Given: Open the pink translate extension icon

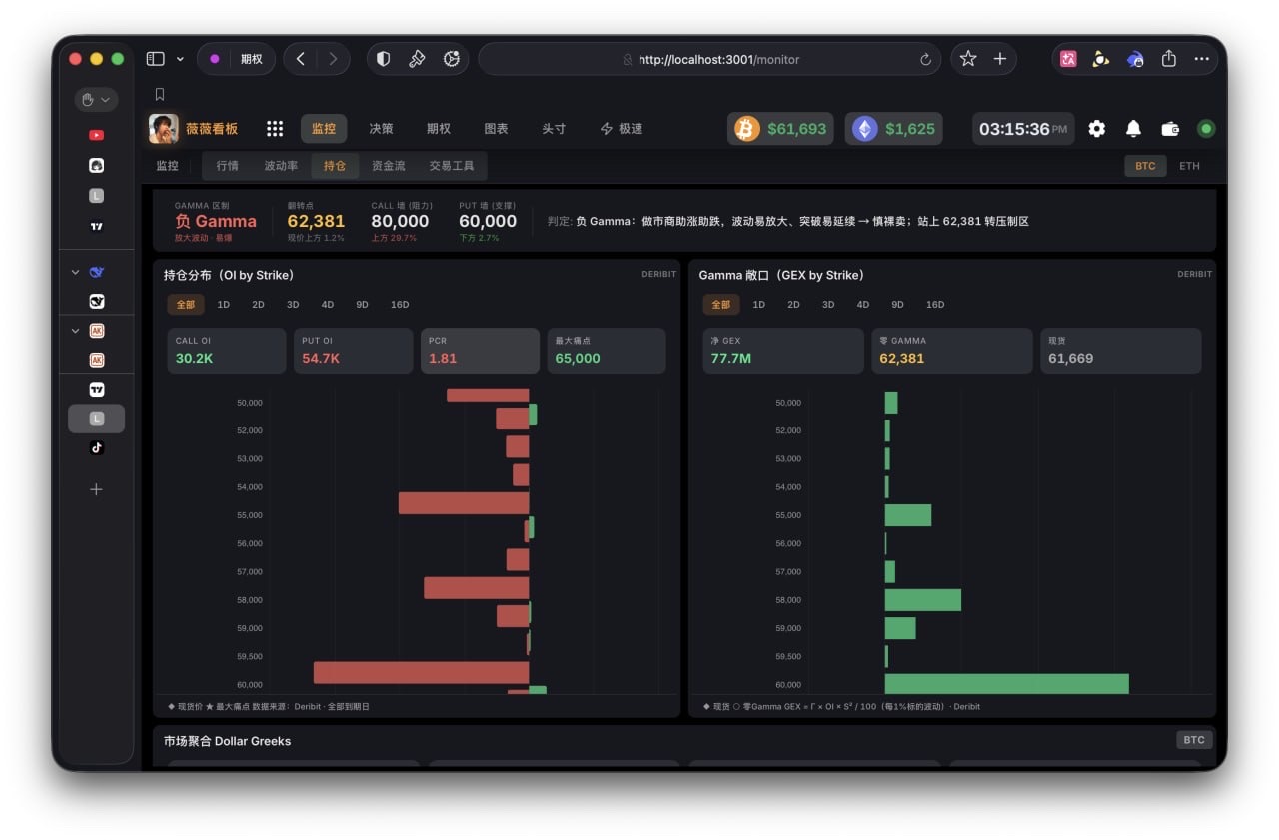Looking at the screenshot, I should tap(1068, 59).
